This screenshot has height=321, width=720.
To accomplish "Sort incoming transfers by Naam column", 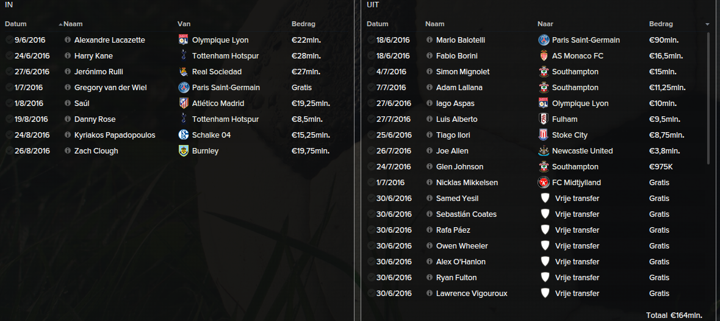I will 73,24.
